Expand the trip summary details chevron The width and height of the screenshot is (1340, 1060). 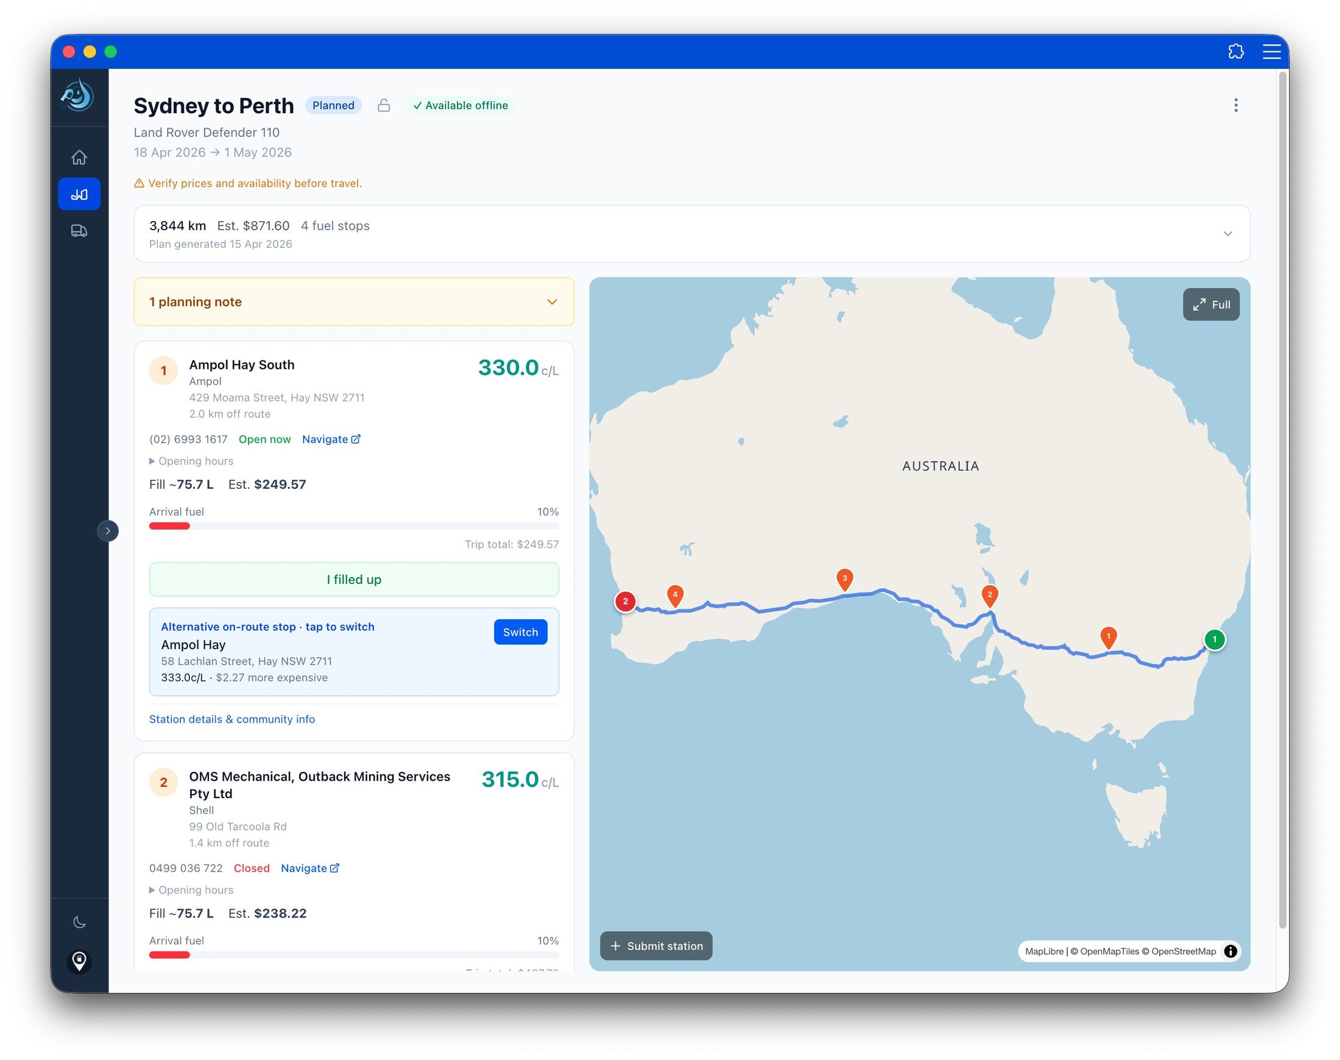coord(1227,234)
